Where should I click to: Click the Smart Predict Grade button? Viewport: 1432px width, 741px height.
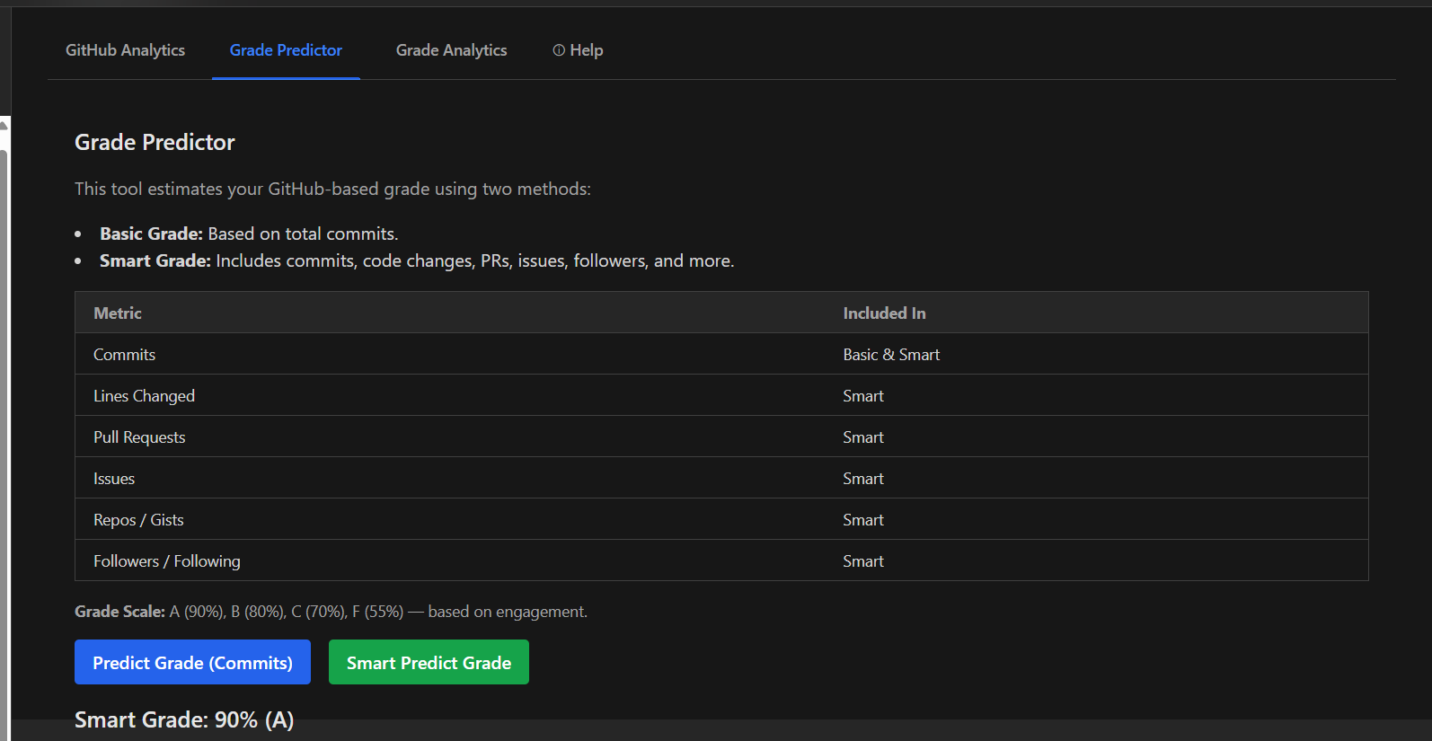tap(429, 662)
